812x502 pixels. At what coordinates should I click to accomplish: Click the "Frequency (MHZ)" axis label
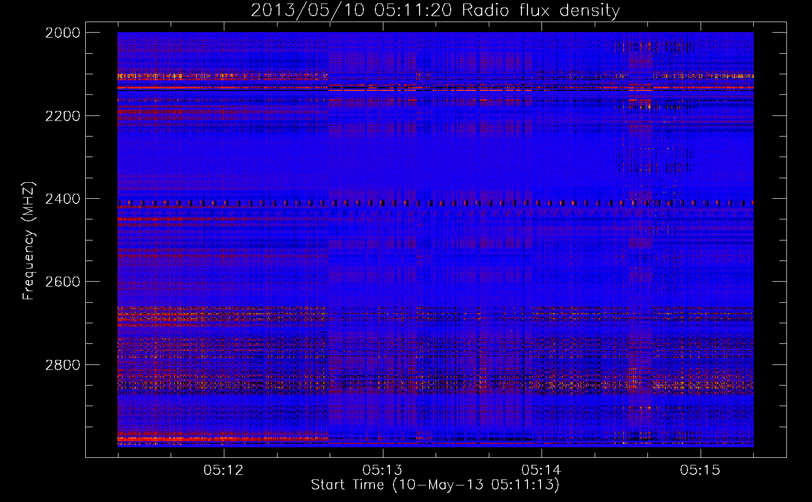click(29, 240)
